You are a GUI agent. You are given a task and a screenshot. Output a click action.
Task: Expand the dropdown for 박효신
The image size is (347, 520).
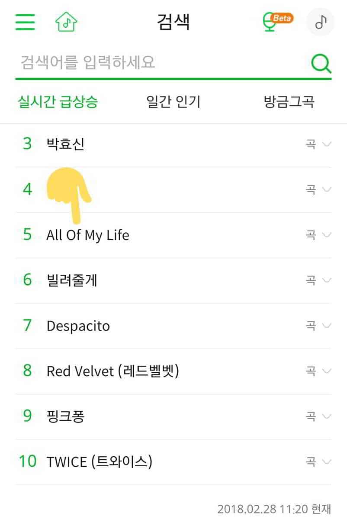pyautogui.click(x=318, y=144)
